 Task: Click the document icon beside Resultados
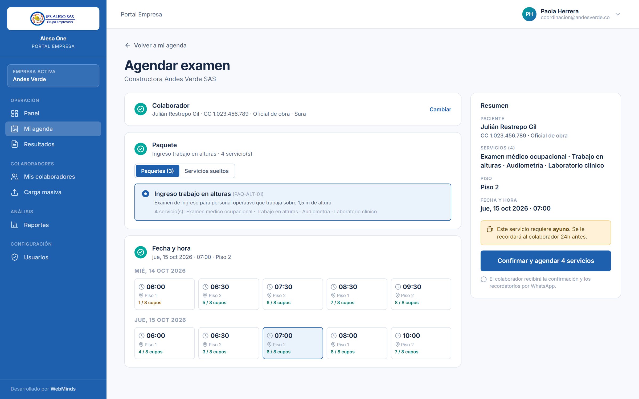click(15, 144)
